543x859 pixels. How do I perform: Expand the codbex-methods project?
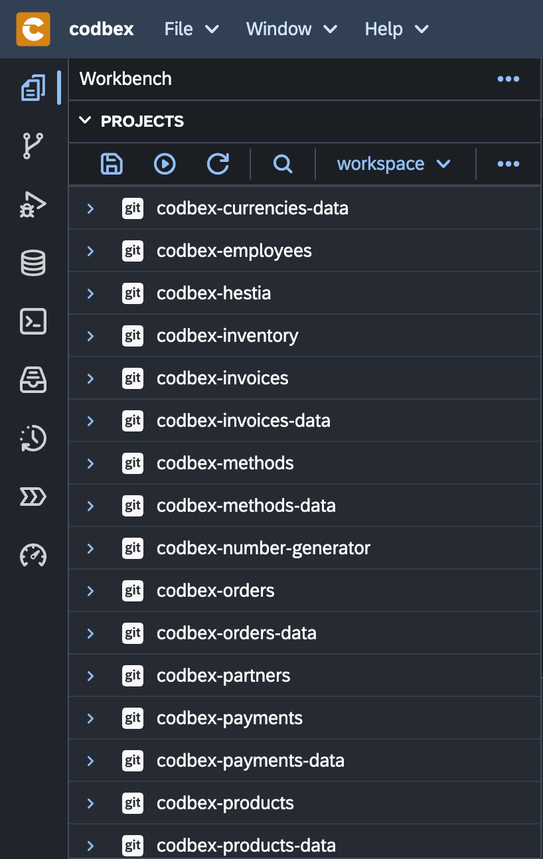[91, 463]
